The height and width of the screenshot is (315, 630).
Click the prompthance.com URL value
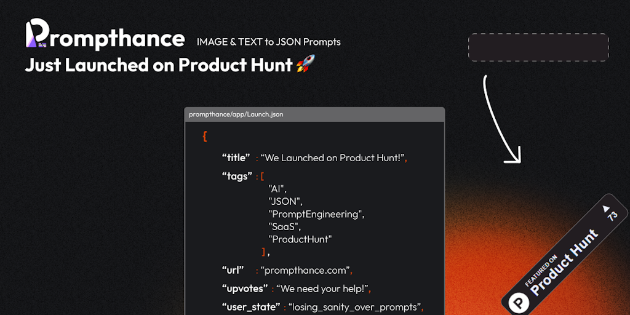[x=306, y=270]
